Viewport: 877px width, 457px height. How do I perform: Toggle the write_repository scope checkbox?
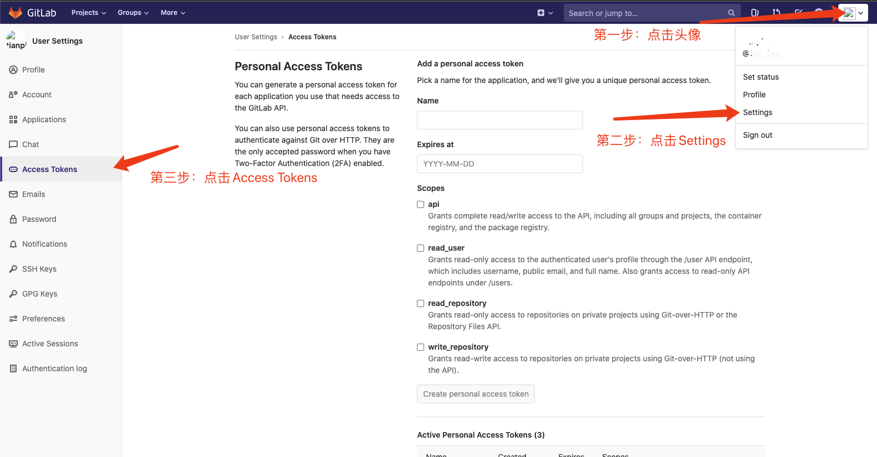(421, 347)
